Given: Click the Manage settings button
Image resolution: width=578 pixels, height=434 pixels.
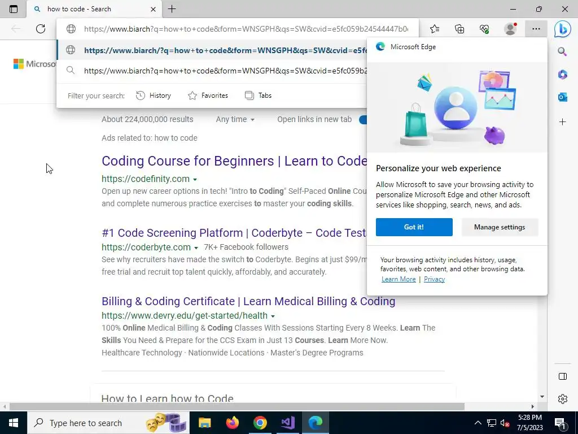Looking at the screenshot, I should pyautogui.click(x=500, y=227).
